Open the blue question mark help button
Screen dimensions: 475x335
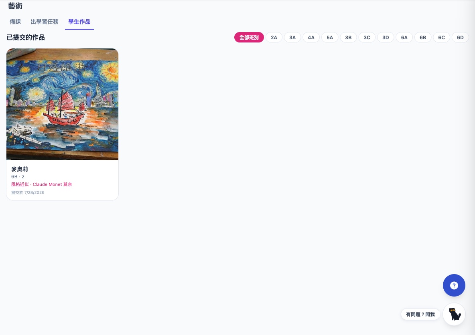(454, 285)
